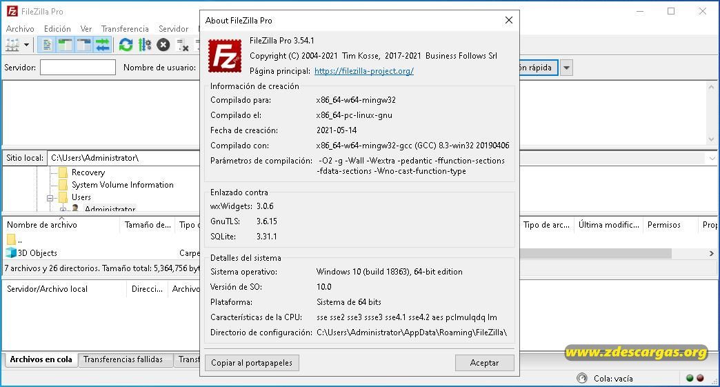Select the Users folder in the tree
720x387 pixels.
(81, 197)
